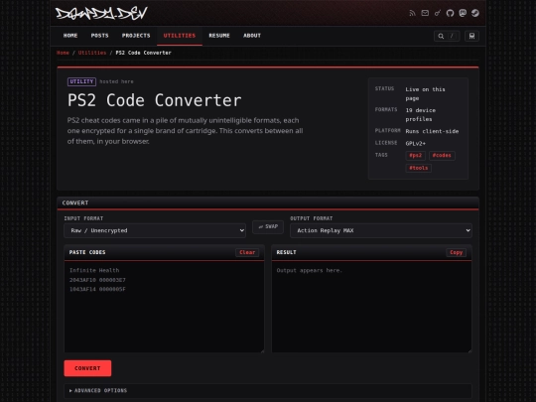Click the key icon in header
Image resolution: width=536 pixels, height=402 pixels.
(x=438, y=13)
